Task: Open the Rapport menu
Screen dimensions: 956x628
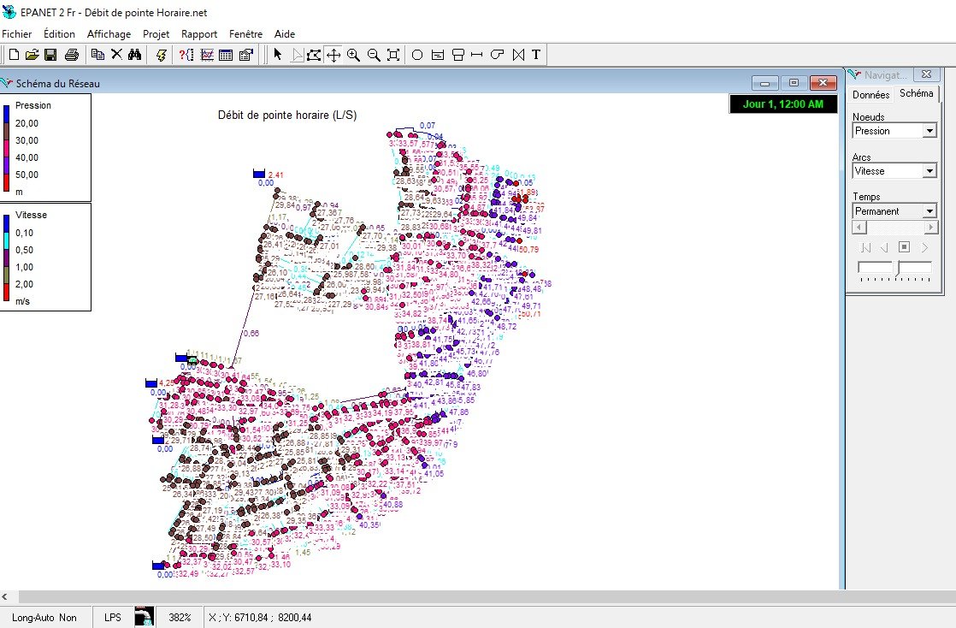Action: tap(198, 34)
